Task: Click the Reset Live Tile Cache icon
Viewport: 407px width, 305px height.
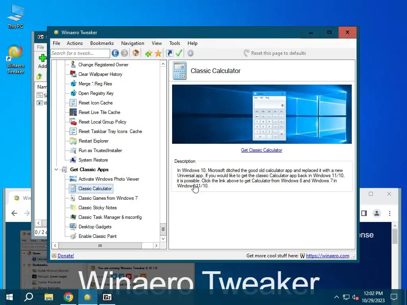Action: click(x=73, y=112)
